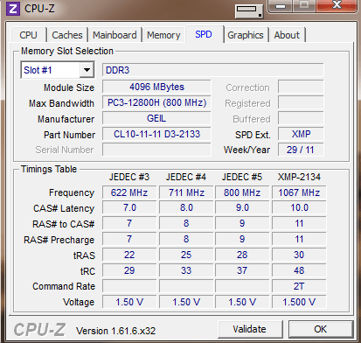Screen dimensions: 361x343
Task: Click the JEDEC #5 column header
Action: click(x=242, y=177)
